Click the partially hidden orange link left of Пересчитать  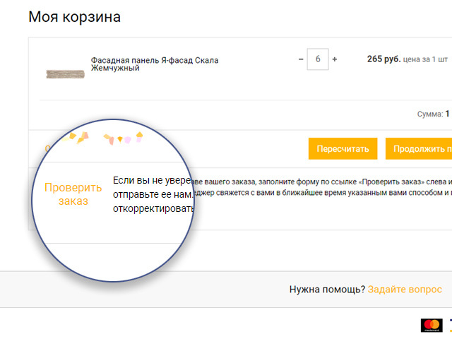tap(47, 148)
